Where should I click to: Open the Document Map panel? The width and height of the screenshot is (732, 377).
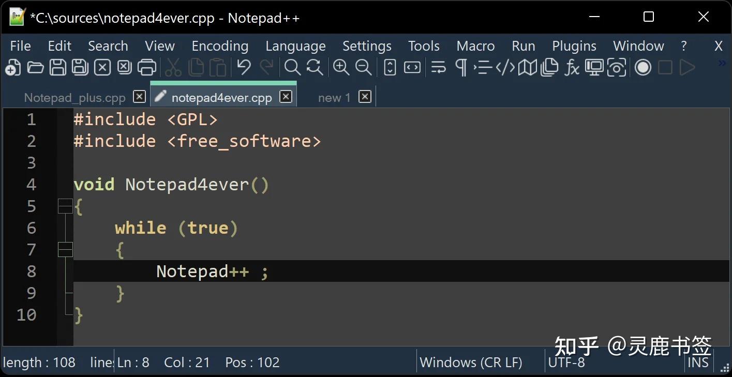click(x=528, y=67)
